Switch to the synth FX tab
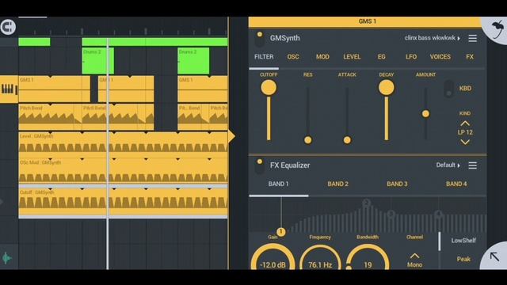Screen dimensions: 507x285 point(470,57)
